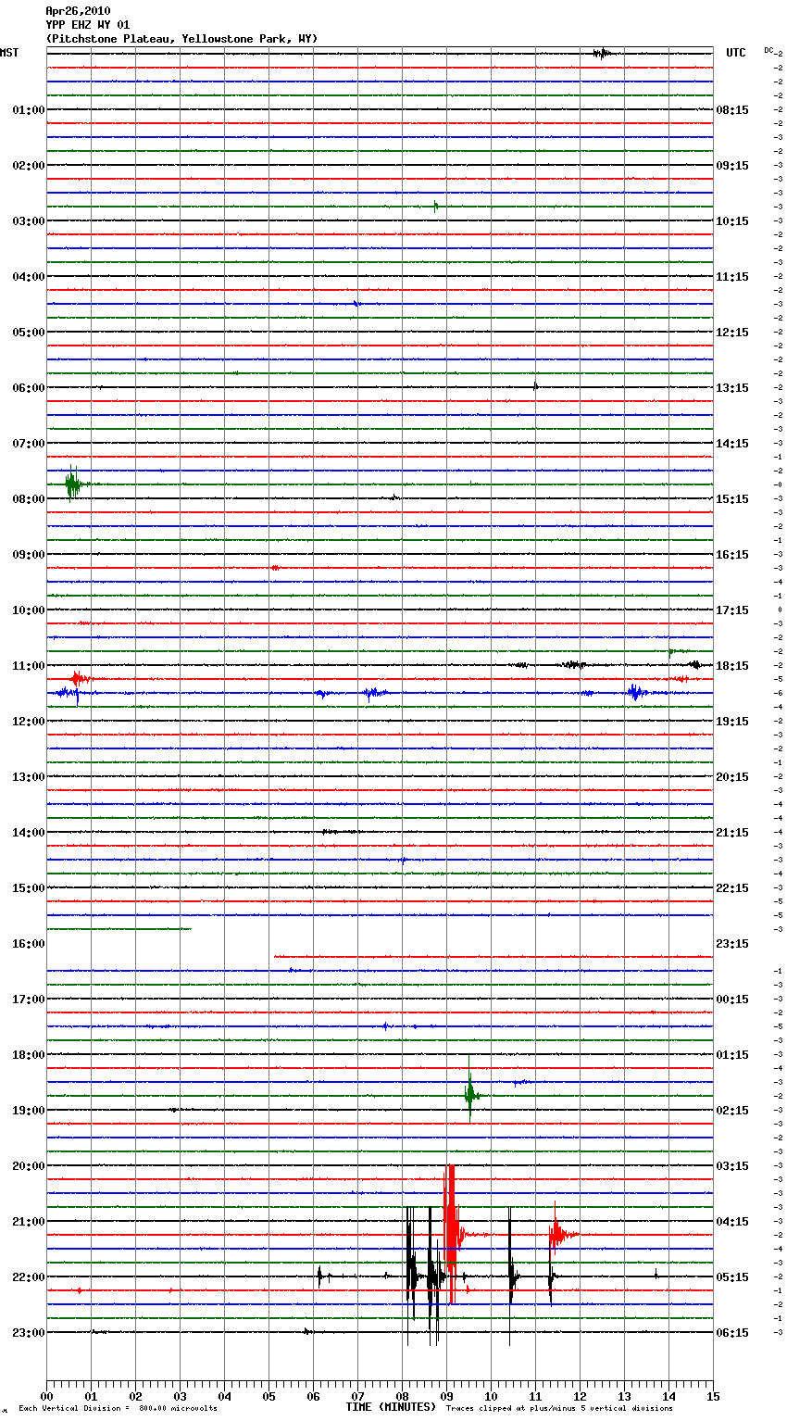
Task: Select the 15:00 MST hour label
Action: 29,888
